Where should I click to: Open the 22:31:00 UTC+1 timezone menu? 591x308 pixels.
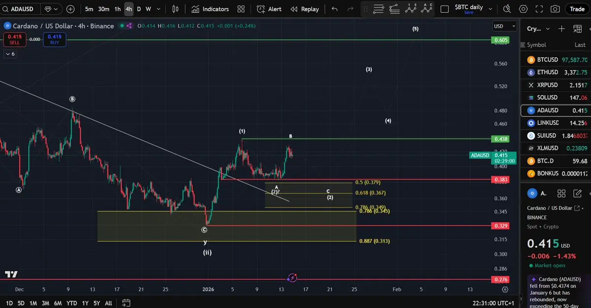tap(493, 303)
